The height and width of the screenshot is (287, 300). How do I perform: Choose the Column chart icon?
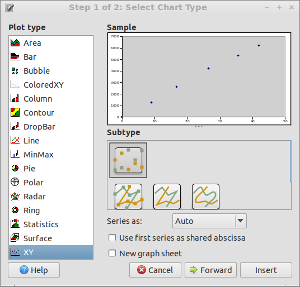15,98
